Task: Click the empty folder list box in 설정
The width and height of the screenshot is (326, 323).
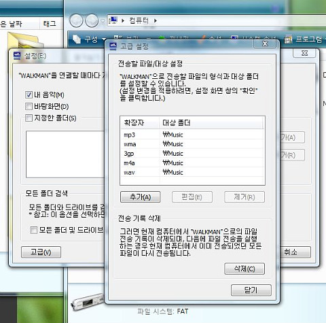Action: [65, 154]
